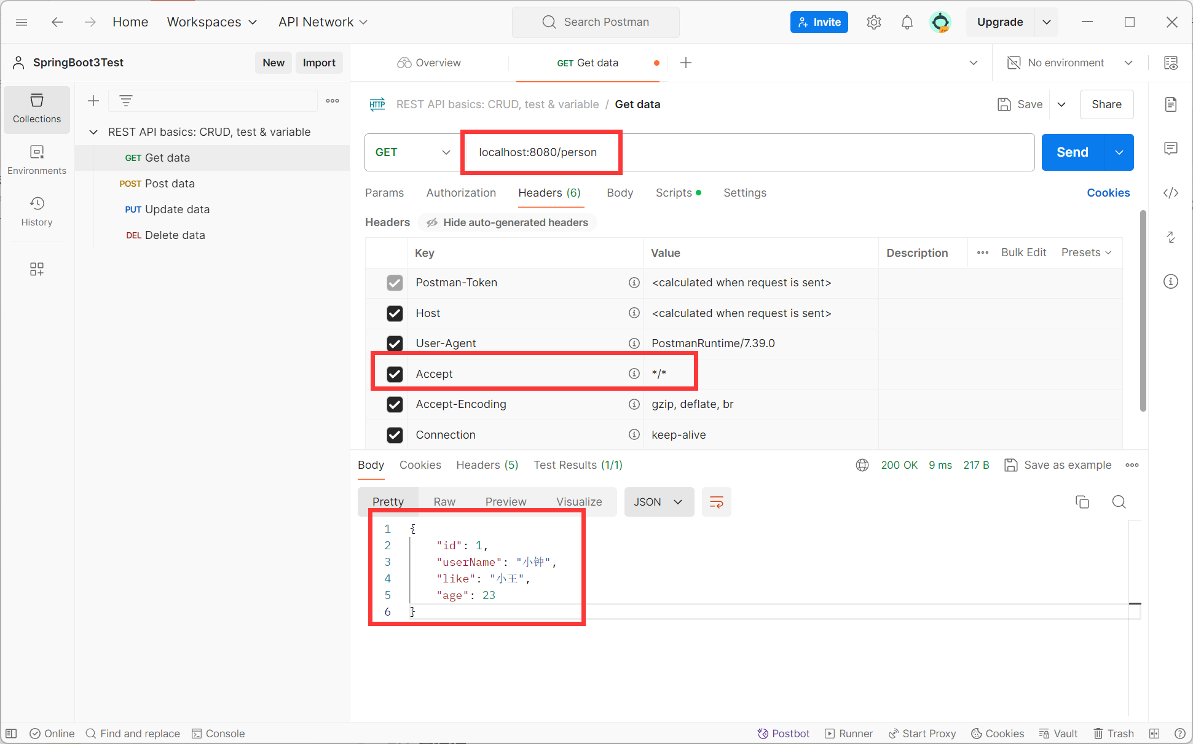Switch to the request Settings tab
This screenshot has height=744, width=1193.
click(745, 193)
